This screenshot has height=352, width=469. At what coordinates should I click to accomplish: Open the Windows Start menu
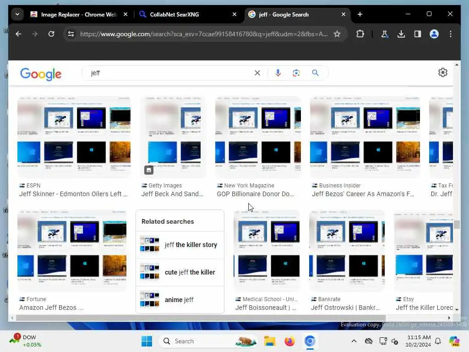(147, 341)
